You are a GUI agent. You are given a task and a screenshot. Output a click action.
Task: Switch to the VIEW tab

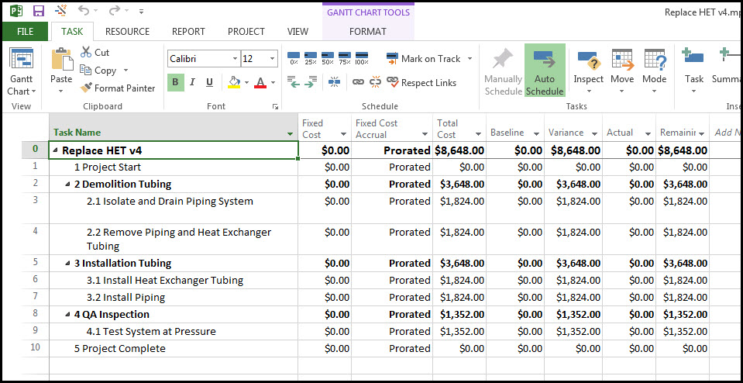298,32
